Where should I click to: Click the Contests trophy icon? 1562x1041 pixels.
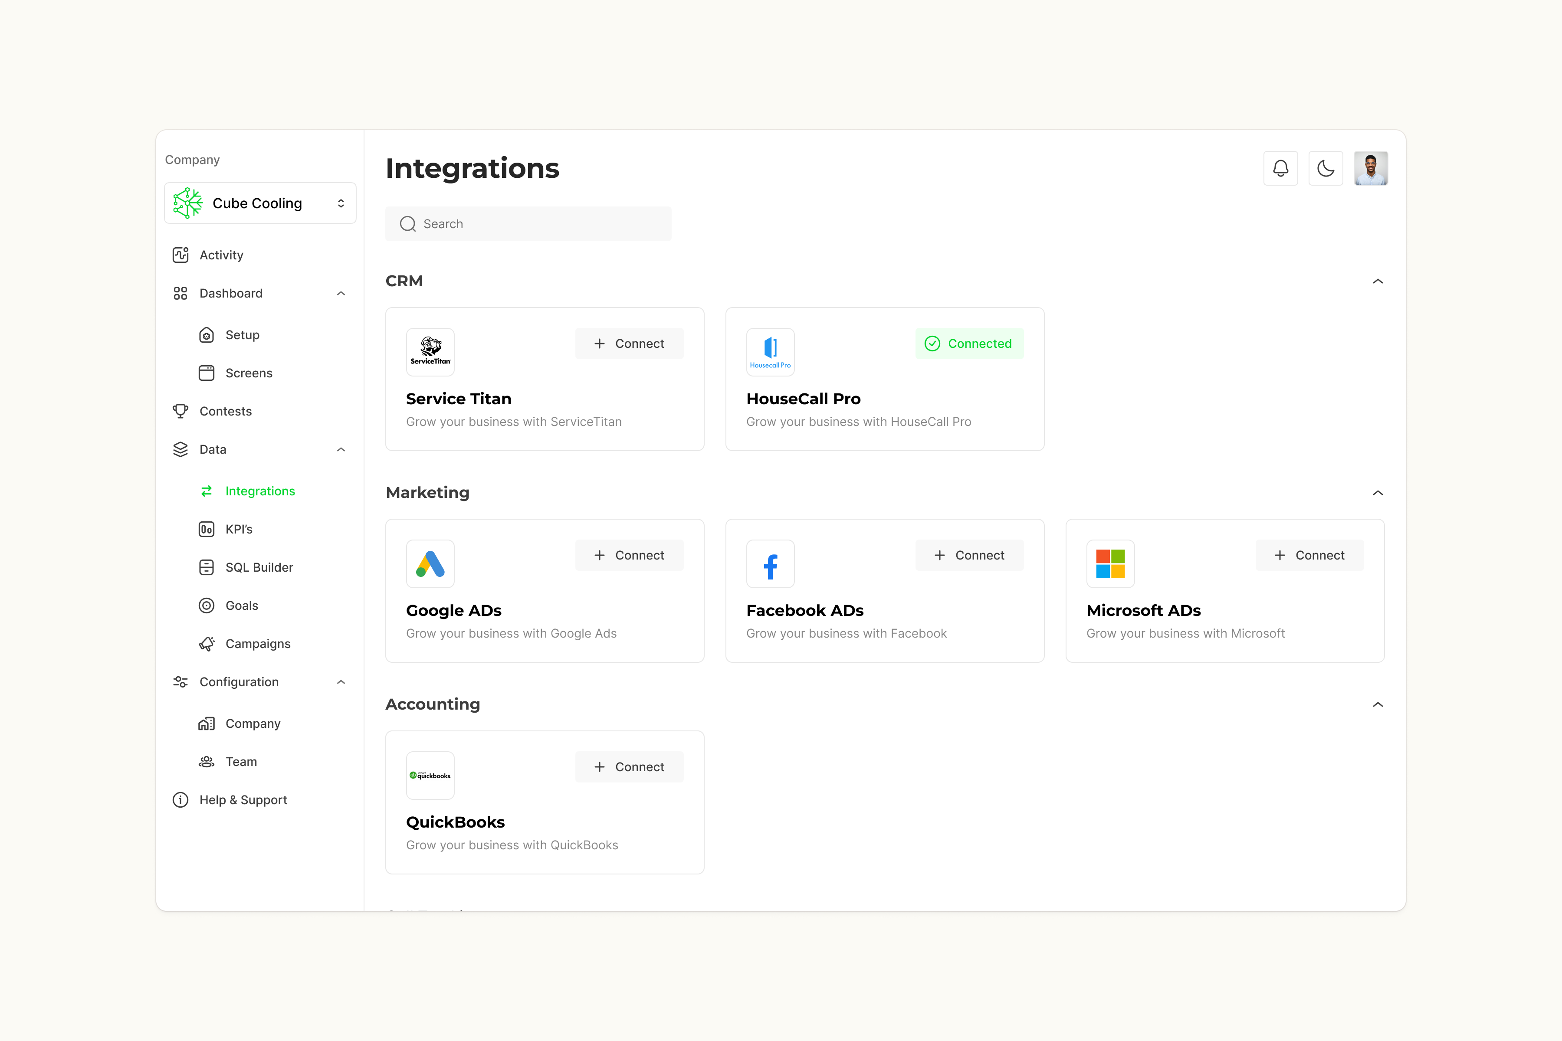click(180, 411)
